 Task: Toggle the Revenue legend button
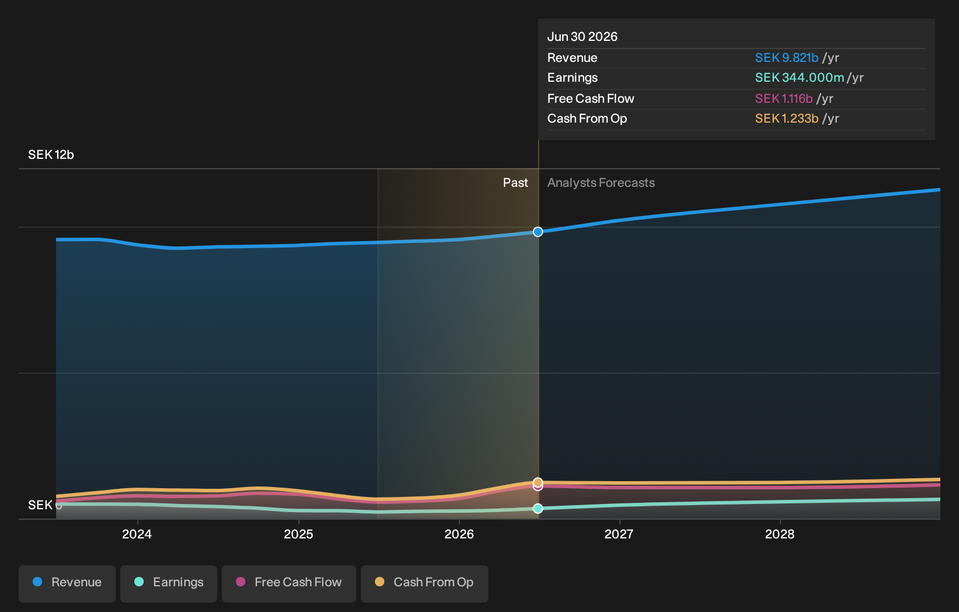pyautogui.click(x=67, y=583)
